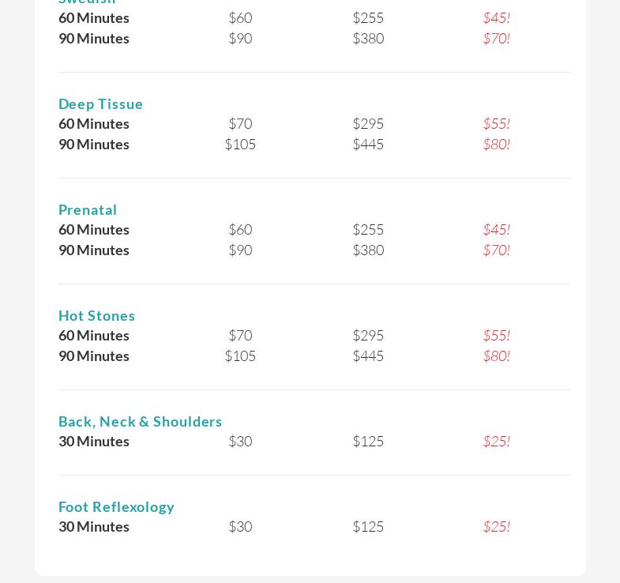The image size is (620, 583).
Task: Select the Hot Stones heading
Action: pyautogui.click(x=96, y=315)
